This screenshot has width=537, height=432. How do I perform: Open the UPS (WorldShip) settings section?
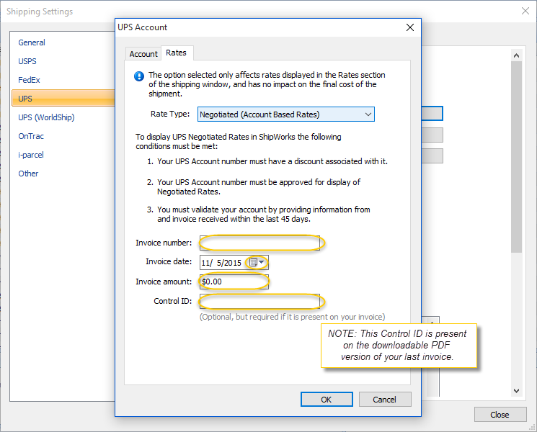pos(46,117)
